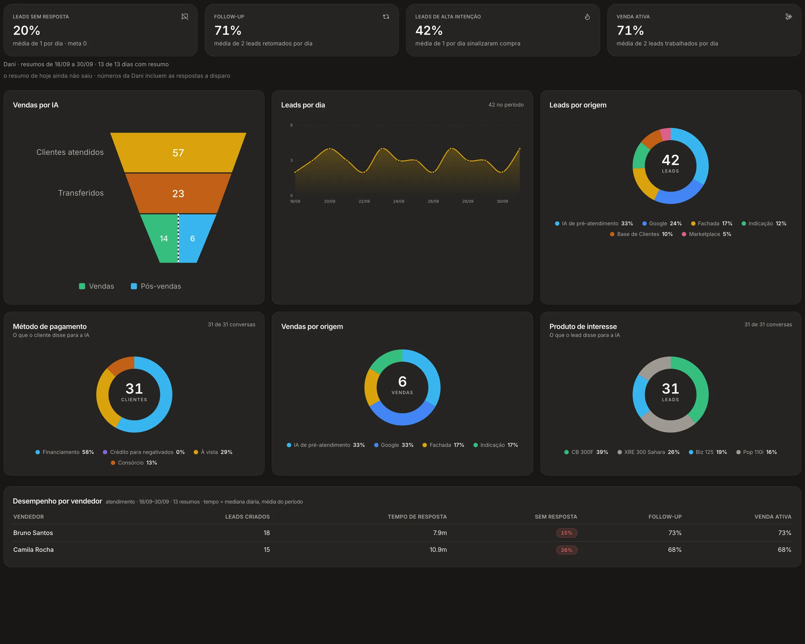Click the 30/09 data point on Leads por dia
This screenshot has height=644, width=805.
pyautogui.click(x=502, y=172)
